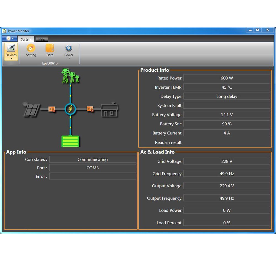The image size is (276, 276).
Task: Open the Data folder icon
Action: (x=50, y=48)
